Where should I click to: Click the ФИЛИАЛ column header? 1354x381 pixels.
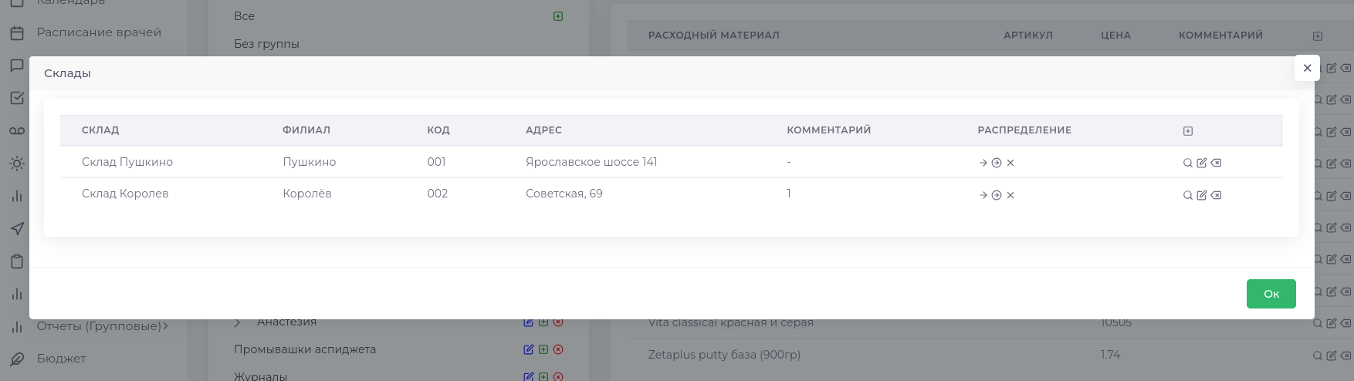[306, 130]
